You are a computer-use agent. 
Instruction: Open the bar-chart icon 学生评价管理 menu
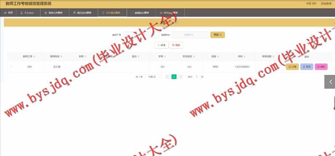coord(170,13)
